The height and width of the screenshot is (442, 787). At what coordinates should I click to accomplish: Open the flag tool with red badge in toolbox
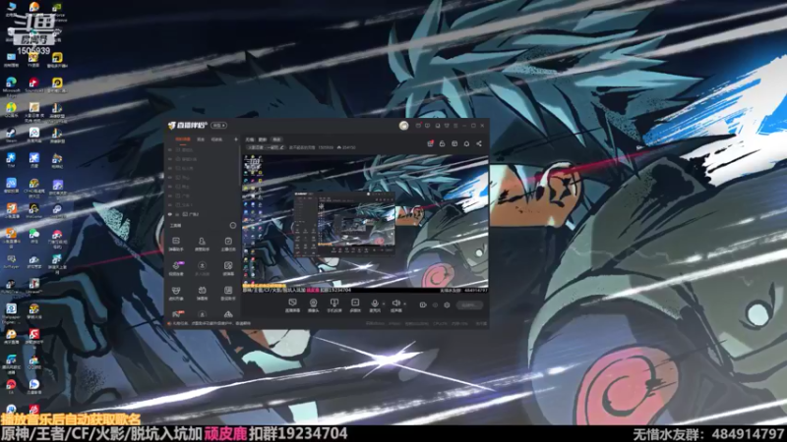pos(177,314)
